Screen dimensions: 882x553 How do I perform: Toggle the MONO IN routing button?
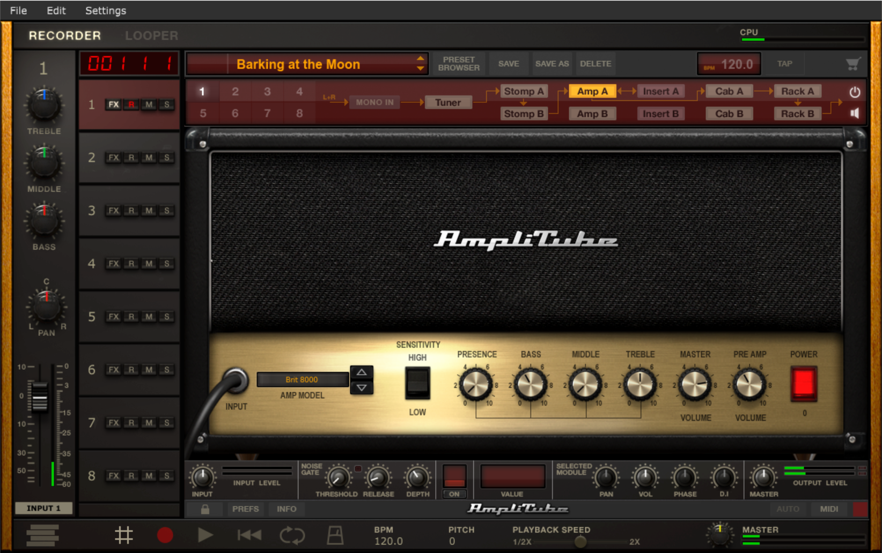[x=374, y=102]
